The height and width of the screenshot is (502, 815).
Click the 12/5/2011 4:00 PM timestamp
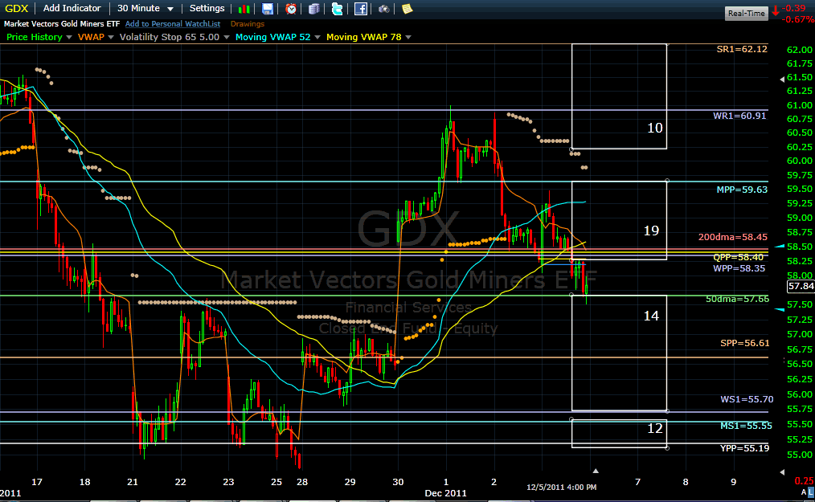tap(561, 488)
